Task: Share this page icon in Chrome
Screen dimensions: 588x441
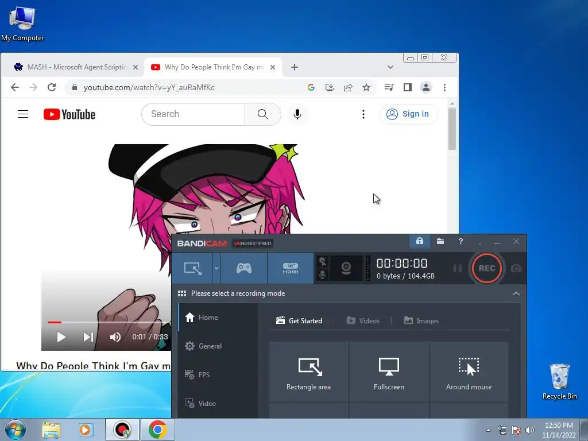Action: click(x=348, y=87)
